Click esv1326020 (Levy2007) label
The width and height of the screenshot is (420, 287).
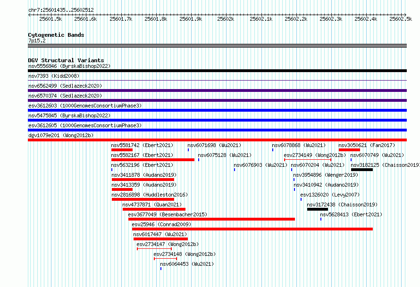coord(330,195)
